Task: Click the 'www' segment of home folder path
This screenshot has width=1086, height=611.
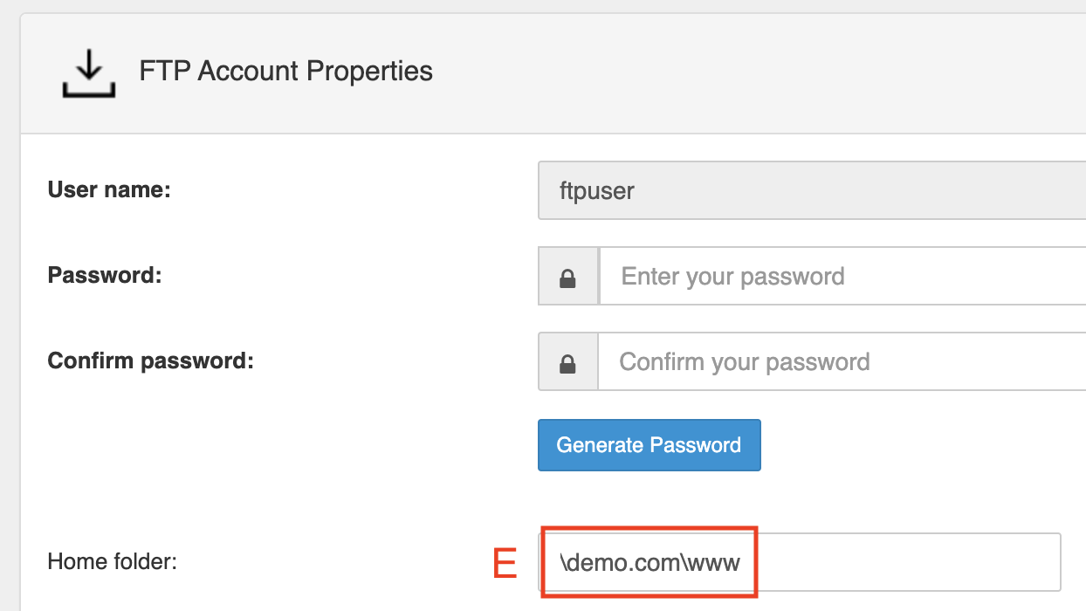Action: click(713, 563)
